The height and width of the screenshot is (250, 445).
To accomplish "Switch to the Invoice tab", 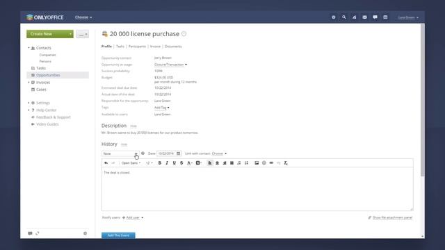I will (x=155, y=47).
